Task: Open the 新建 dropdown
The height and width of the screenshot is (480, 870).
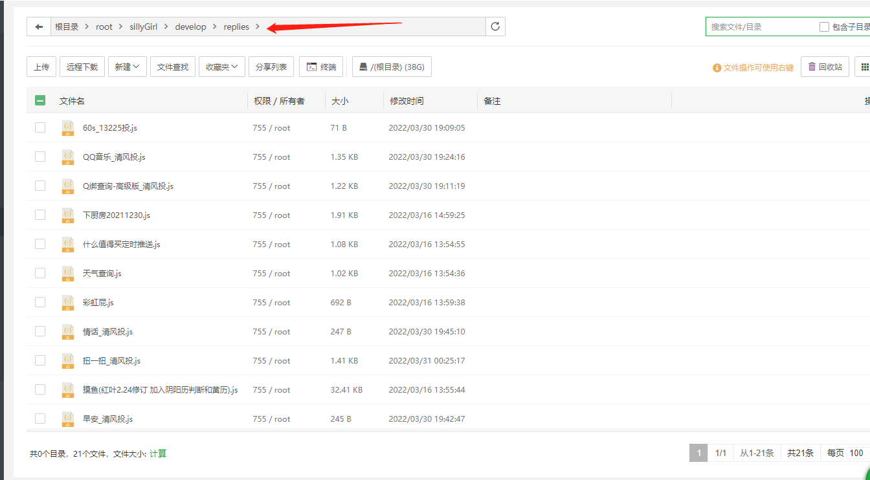Action: pos(127,67)
